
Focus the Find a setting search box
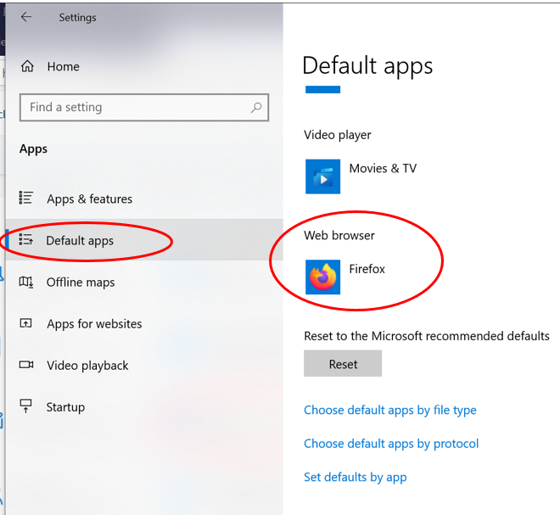point(144,107)
